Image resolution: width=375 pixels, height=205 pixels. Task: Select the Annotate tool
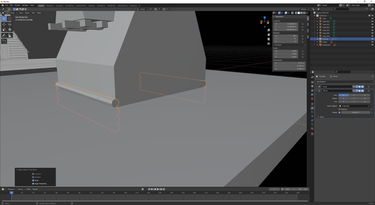(x=4, y=35)
